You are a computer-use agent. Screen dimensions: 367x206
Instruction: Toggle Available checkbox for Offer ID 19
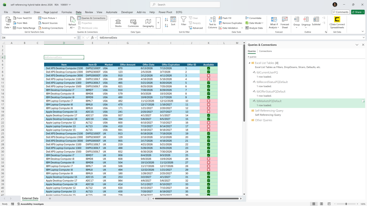click(209, 134)
